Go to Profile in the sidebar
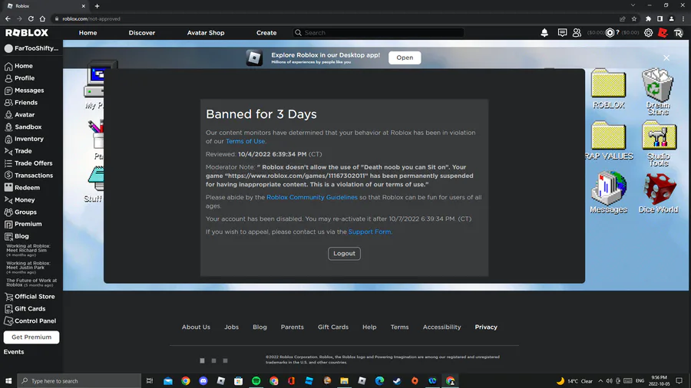Image resolution: width=691 pixels, height=388 pixels. 19,78
